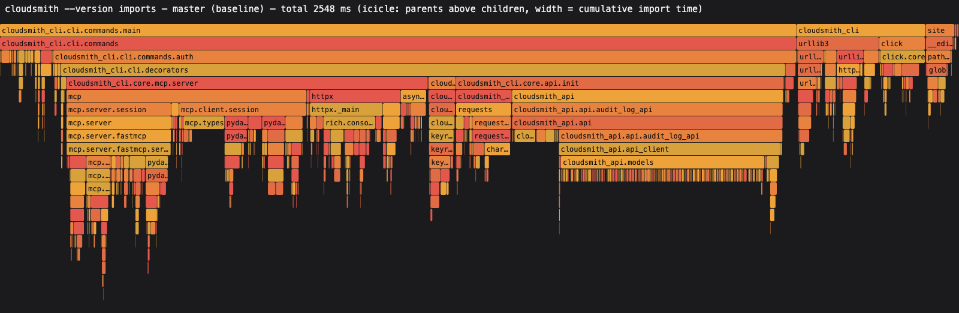Select the cloudsmith_cli.cli.commands frame
Viewport: 959px width, 313px height.
point(398,44)
